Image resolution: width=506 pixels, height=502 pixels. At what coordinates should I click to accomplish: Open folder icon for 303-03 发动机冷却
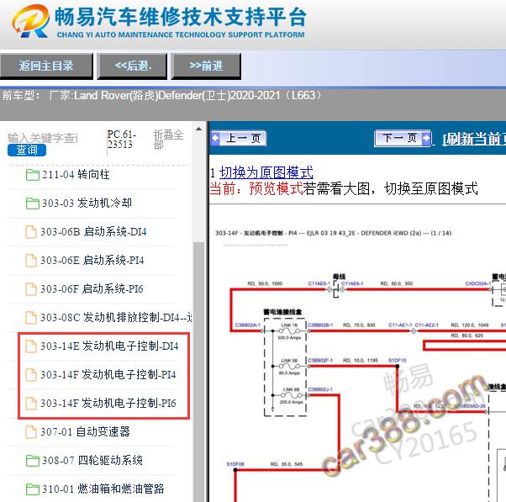32,203
